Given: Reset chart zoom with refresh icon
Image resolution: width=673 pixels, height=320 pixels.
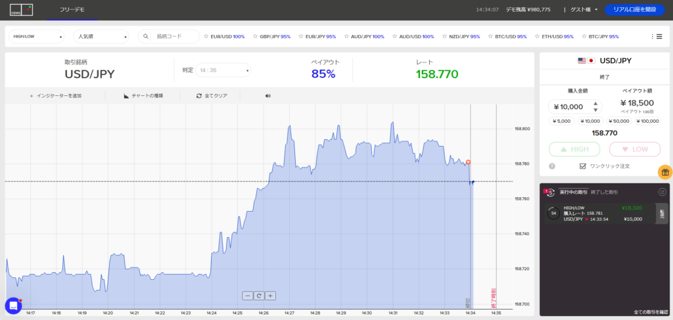Looking at the screenshot, I should (259, 296).
